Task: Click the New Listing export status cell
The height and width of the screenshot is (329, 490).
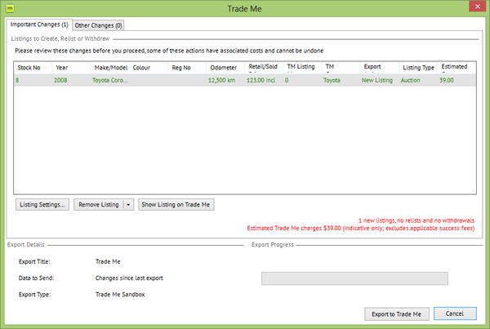Action: point(376,80)
